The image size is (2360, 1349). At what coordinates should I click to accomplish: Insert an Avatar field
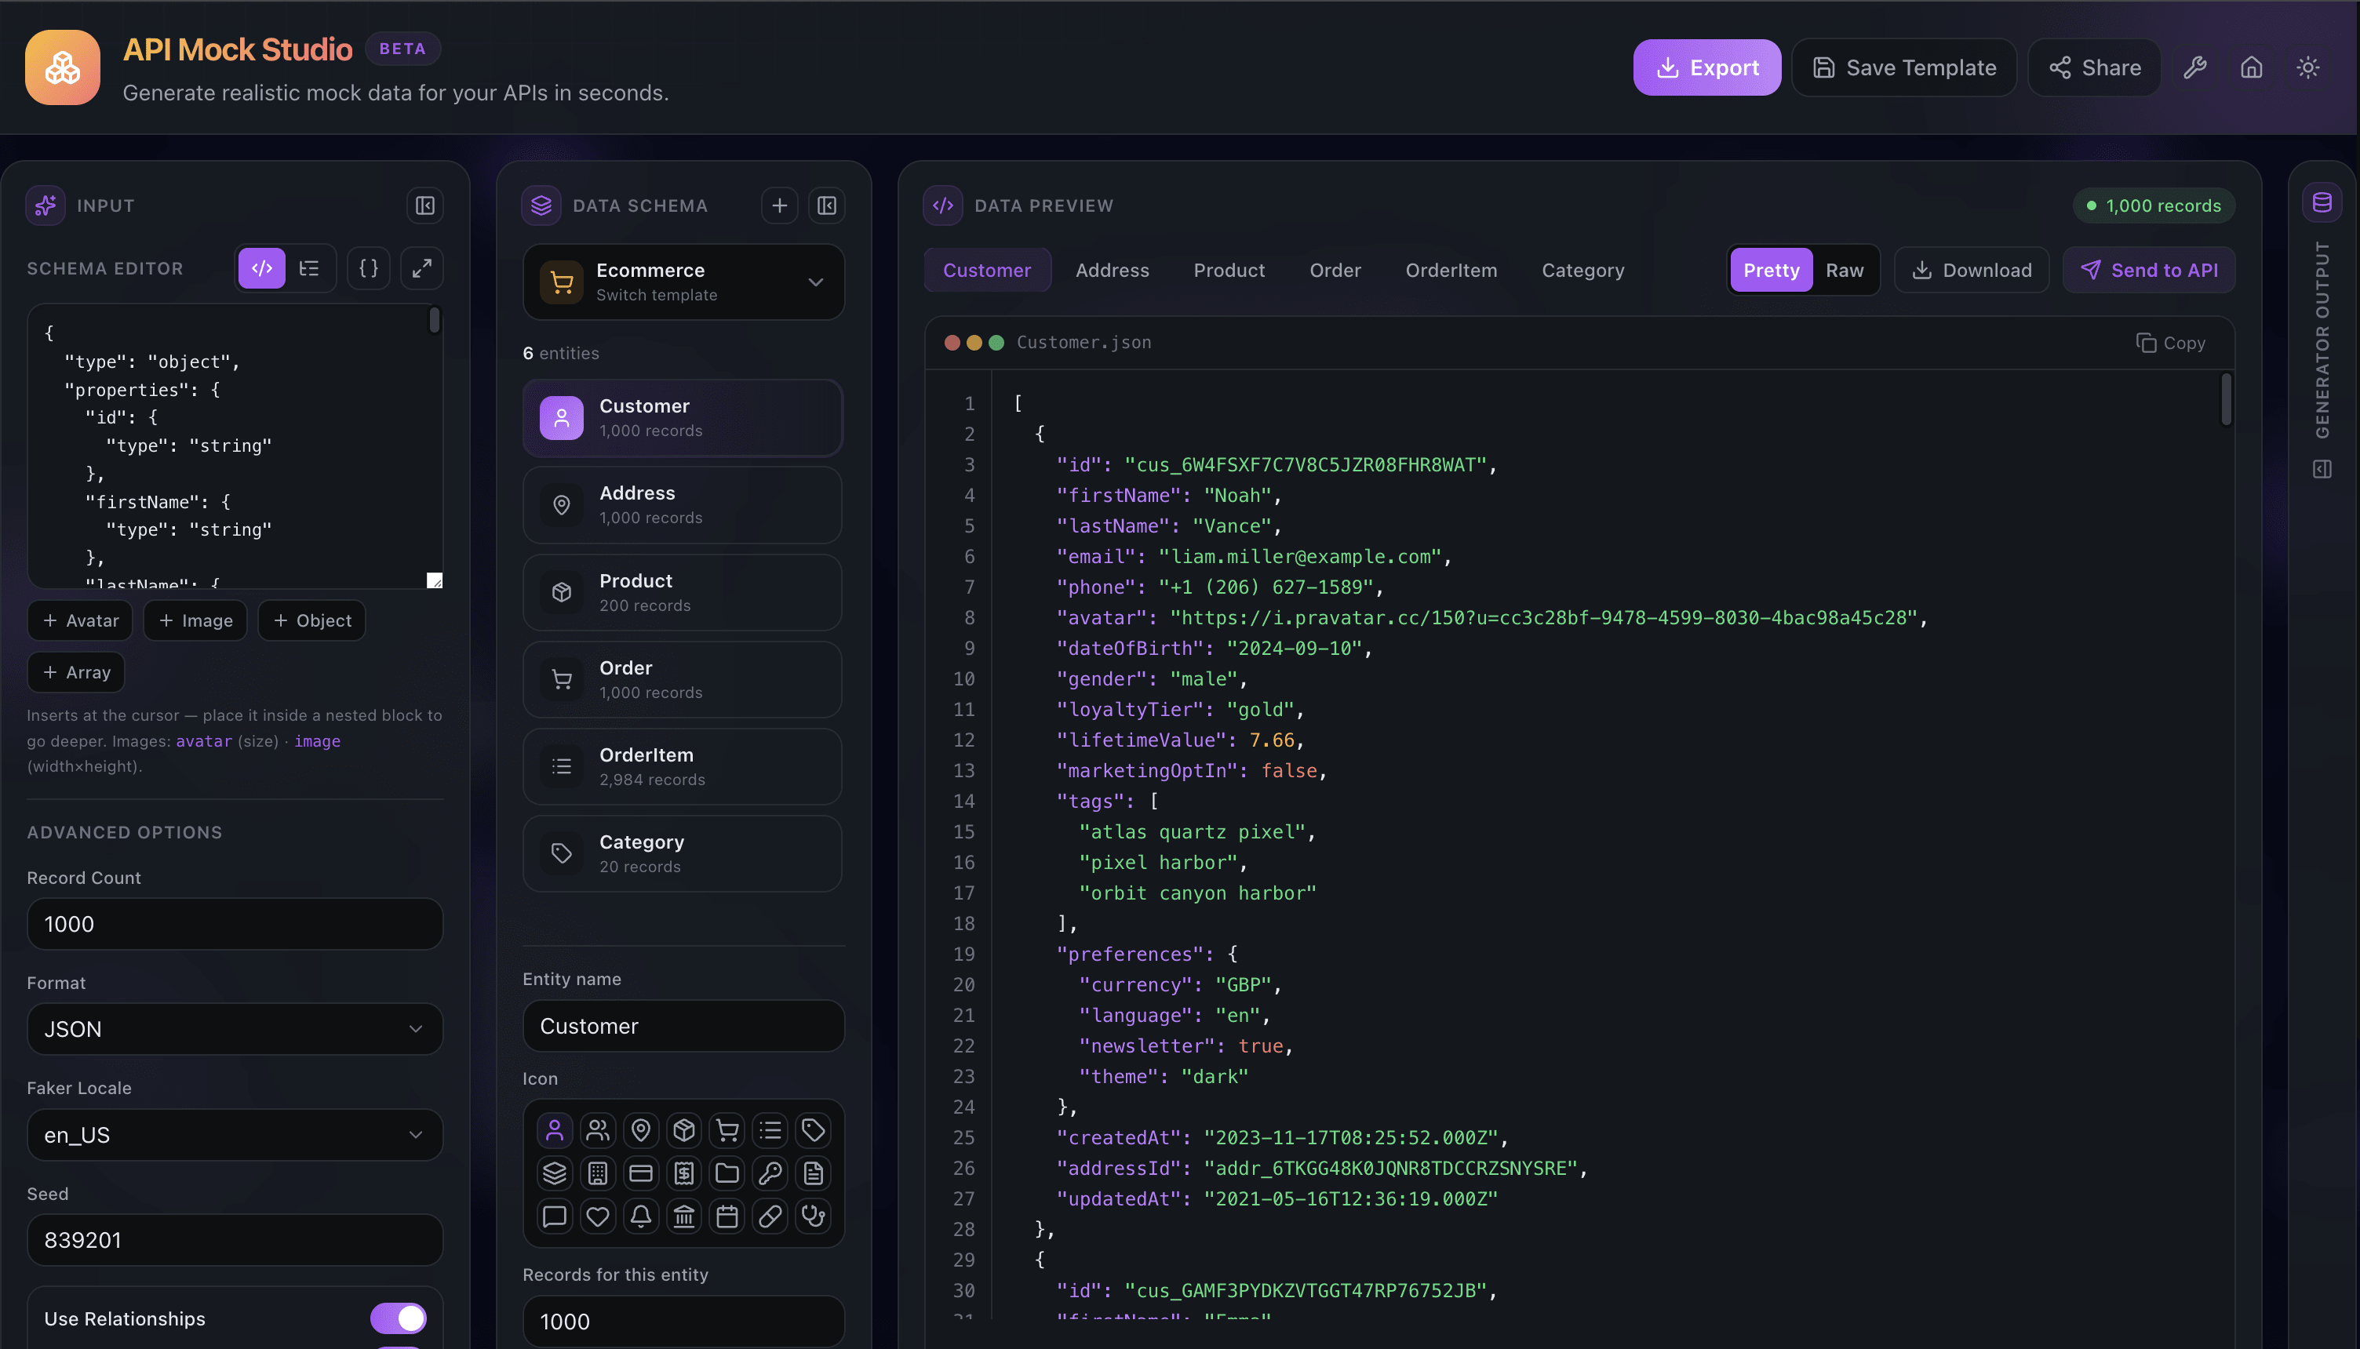[x=81, y=620]
